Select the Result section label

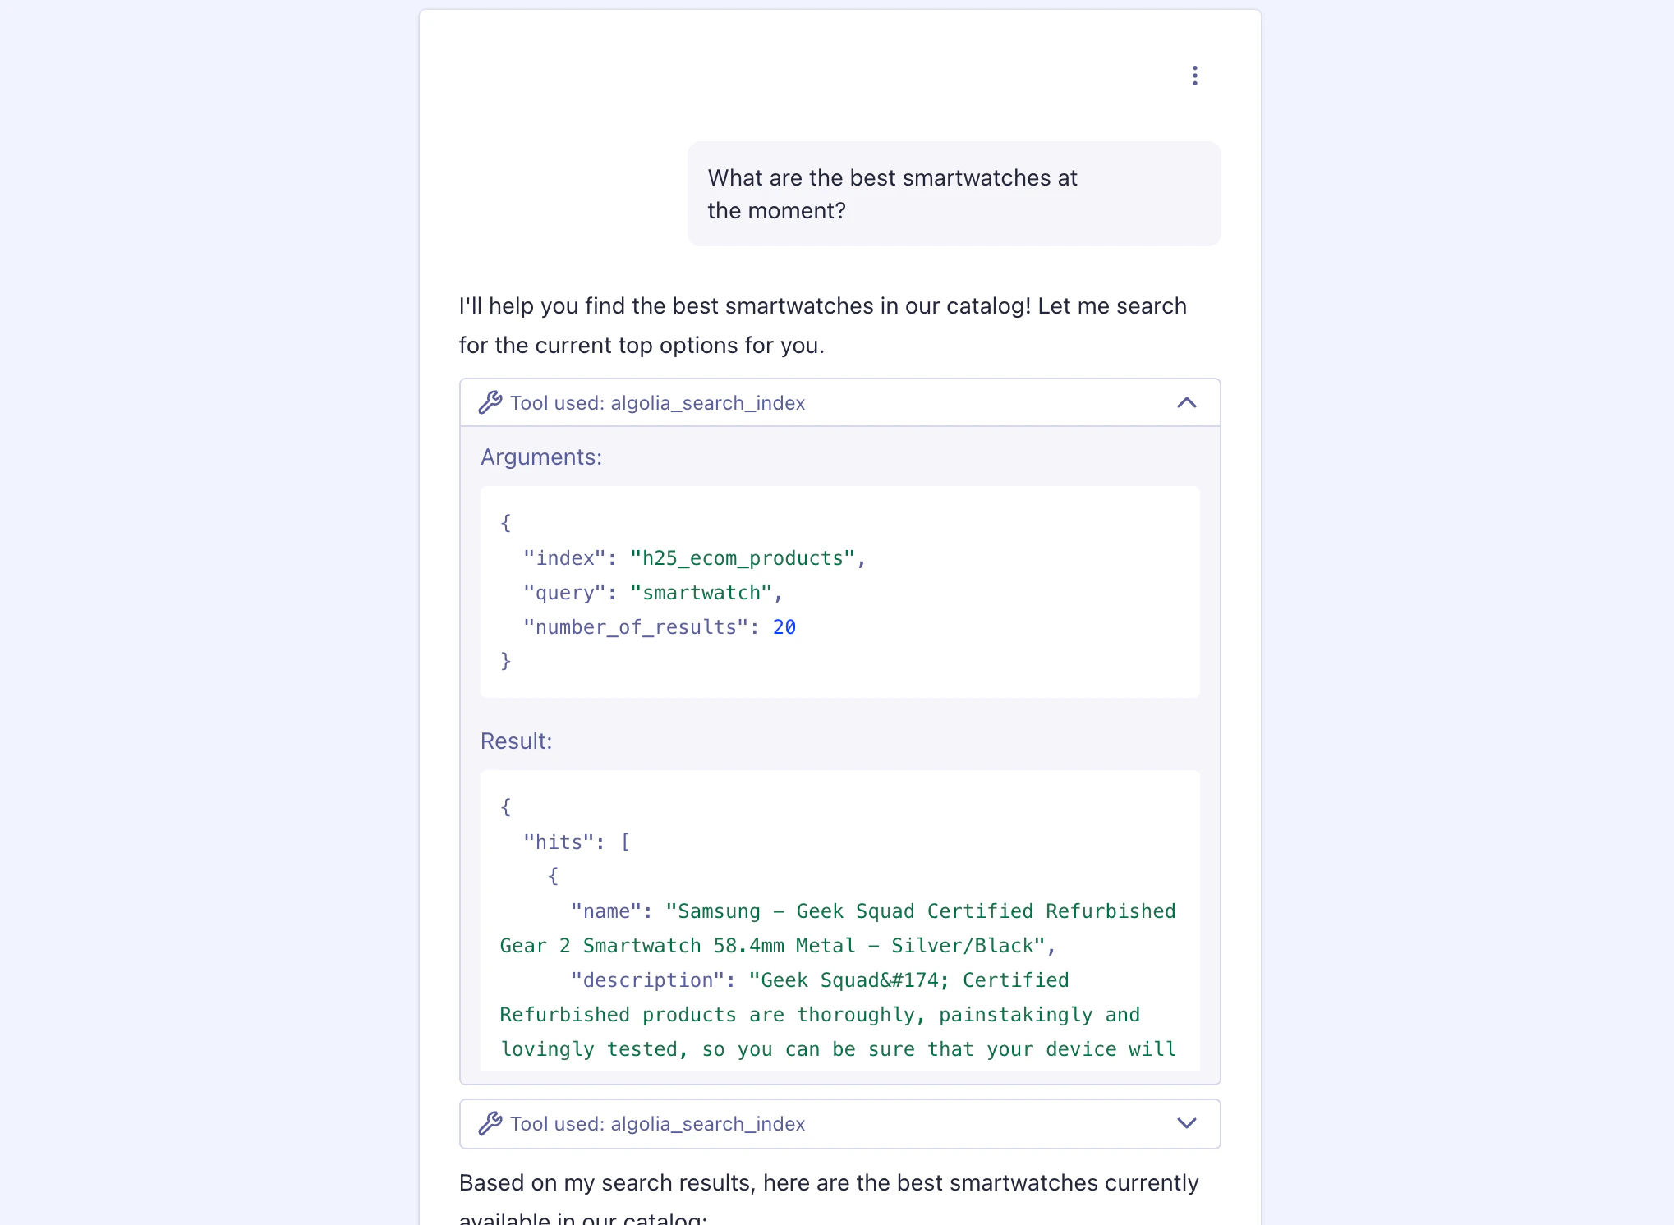pos(516,740)
